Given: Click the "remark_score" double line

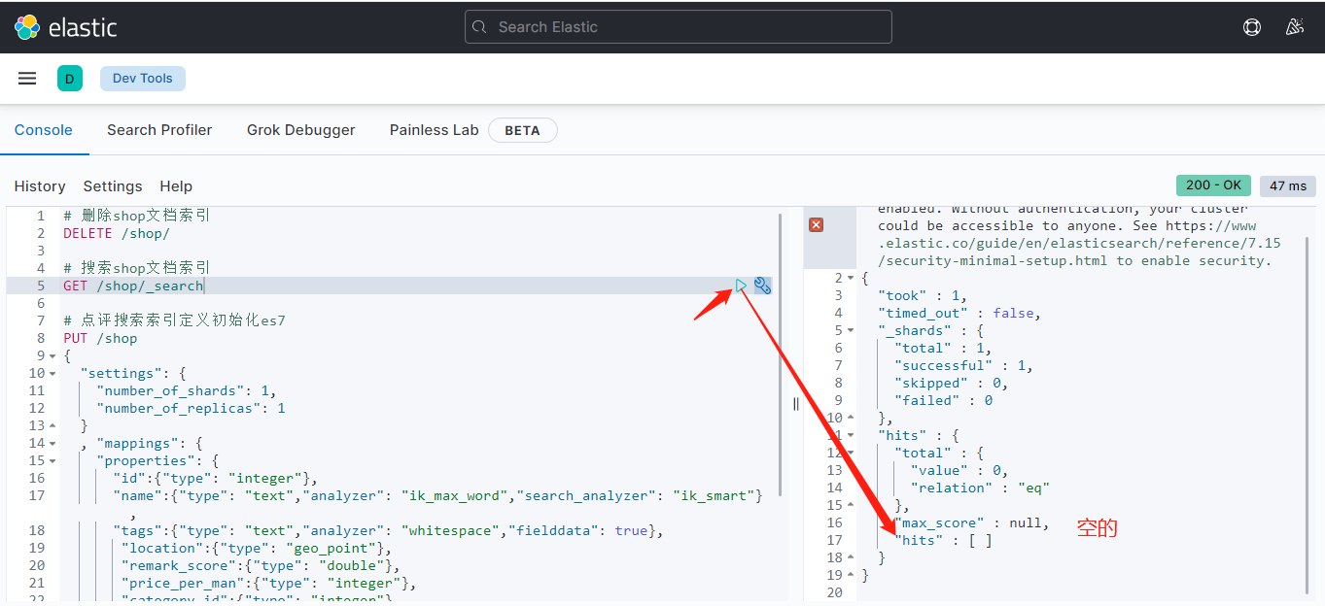Looking at the screenshot, I should [260, 565].
